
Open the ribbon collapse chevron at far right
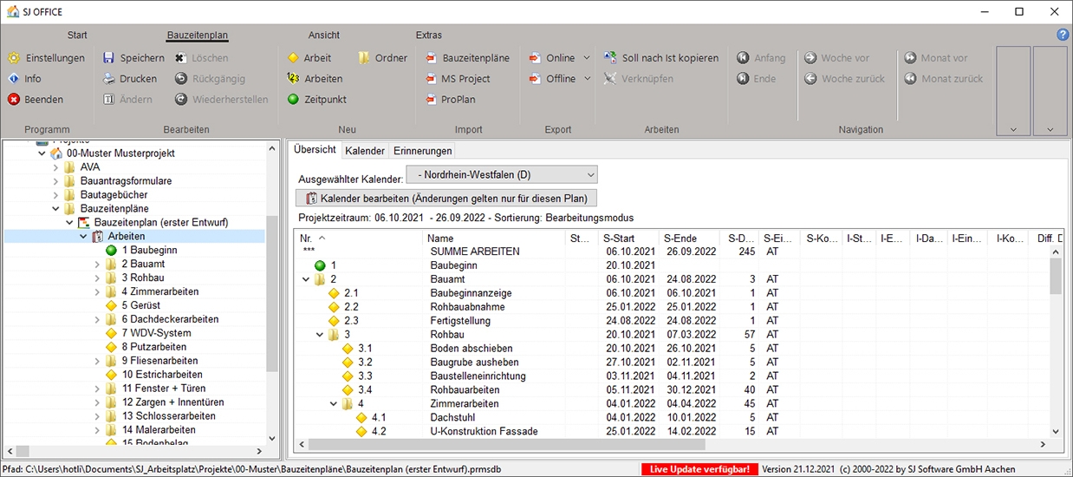click(x=1050, y=130)
